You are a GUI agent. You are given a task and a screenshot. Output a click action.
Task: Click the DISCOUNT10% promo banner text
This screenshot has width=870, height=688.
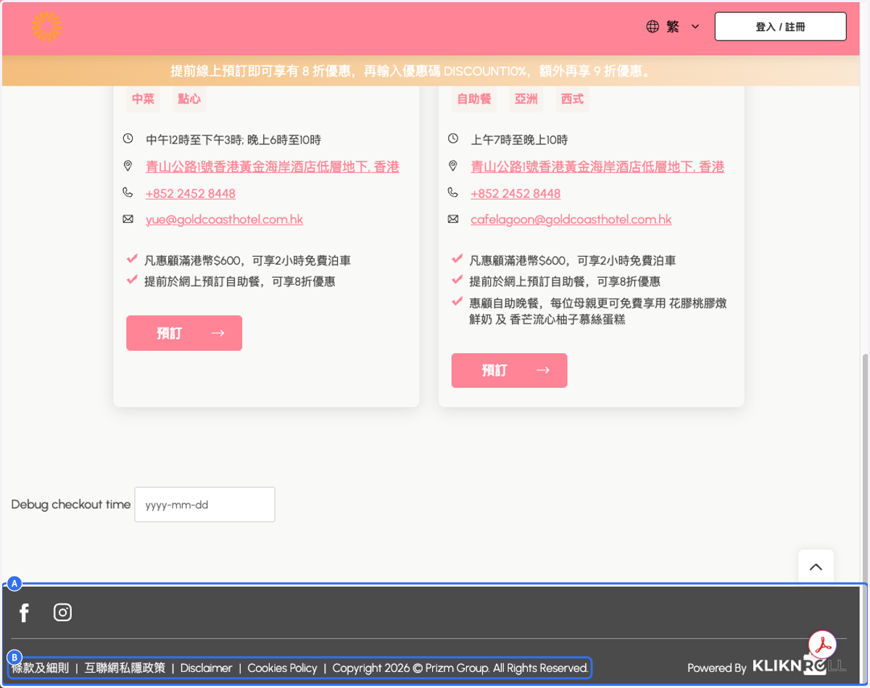click(x=410, y=71)
